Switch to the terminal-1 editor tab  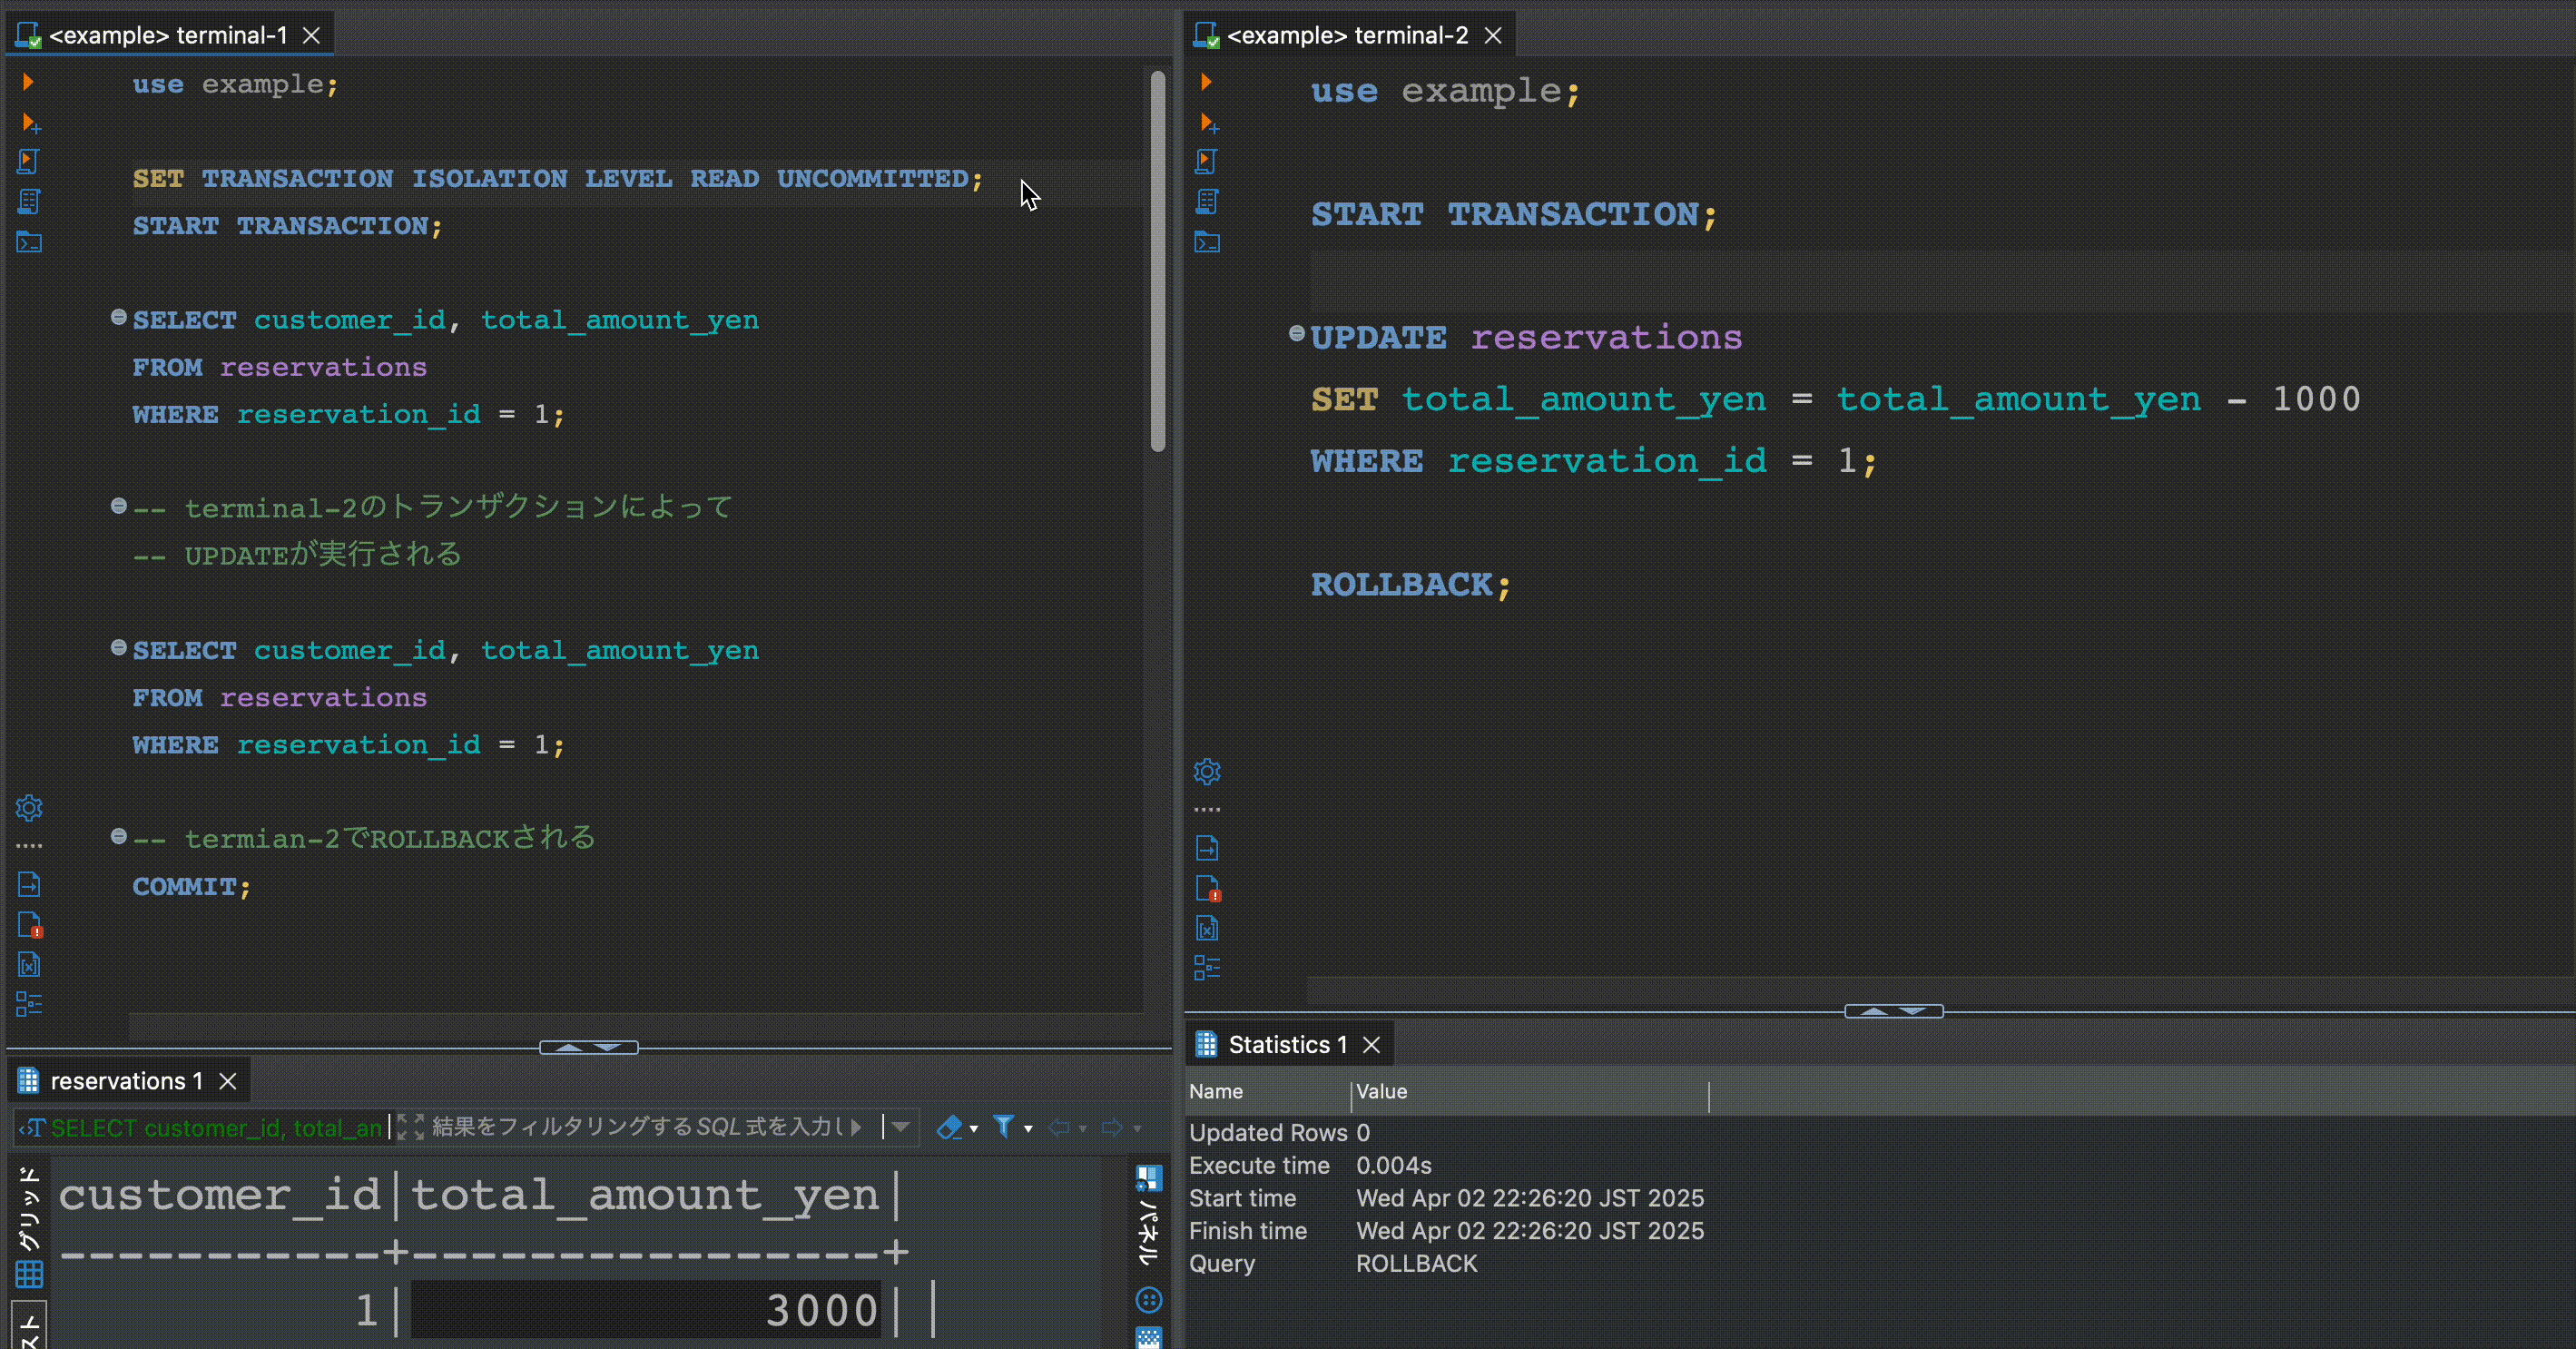pyautogui.click(x=166, y=35)
